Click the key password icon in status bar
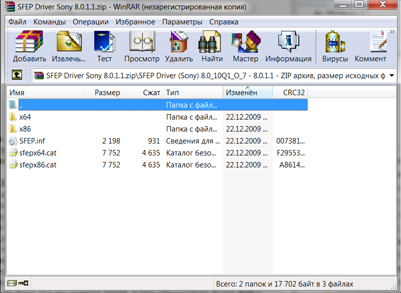 click(x=23, y=283)
